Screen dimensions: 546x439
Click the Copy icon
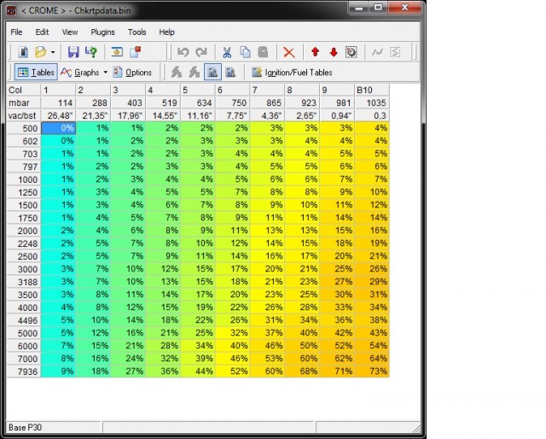(x=245, y=52)
